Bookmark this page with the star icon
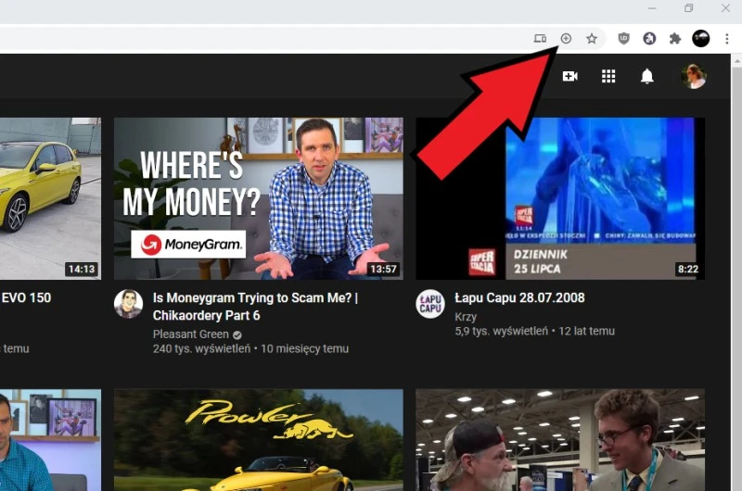 pos(592,38)
